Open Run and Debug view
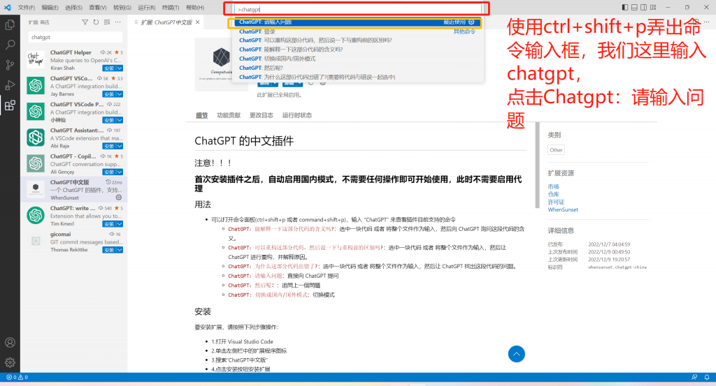716x386 pixels. [10, 85]
